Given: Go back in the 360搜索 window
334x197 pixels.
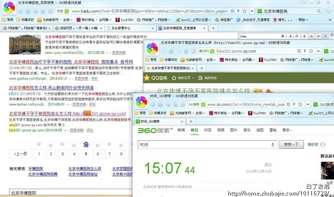Looking at the screenshot, I should click(153, 104).
